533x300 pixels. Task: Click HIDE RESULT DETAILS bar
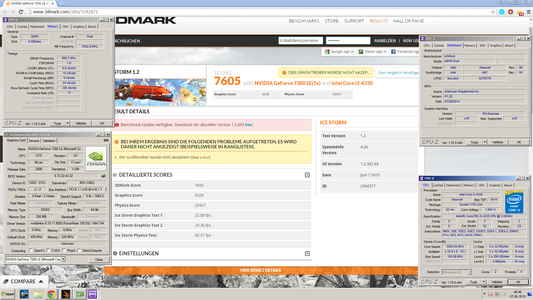click(261, 270)
